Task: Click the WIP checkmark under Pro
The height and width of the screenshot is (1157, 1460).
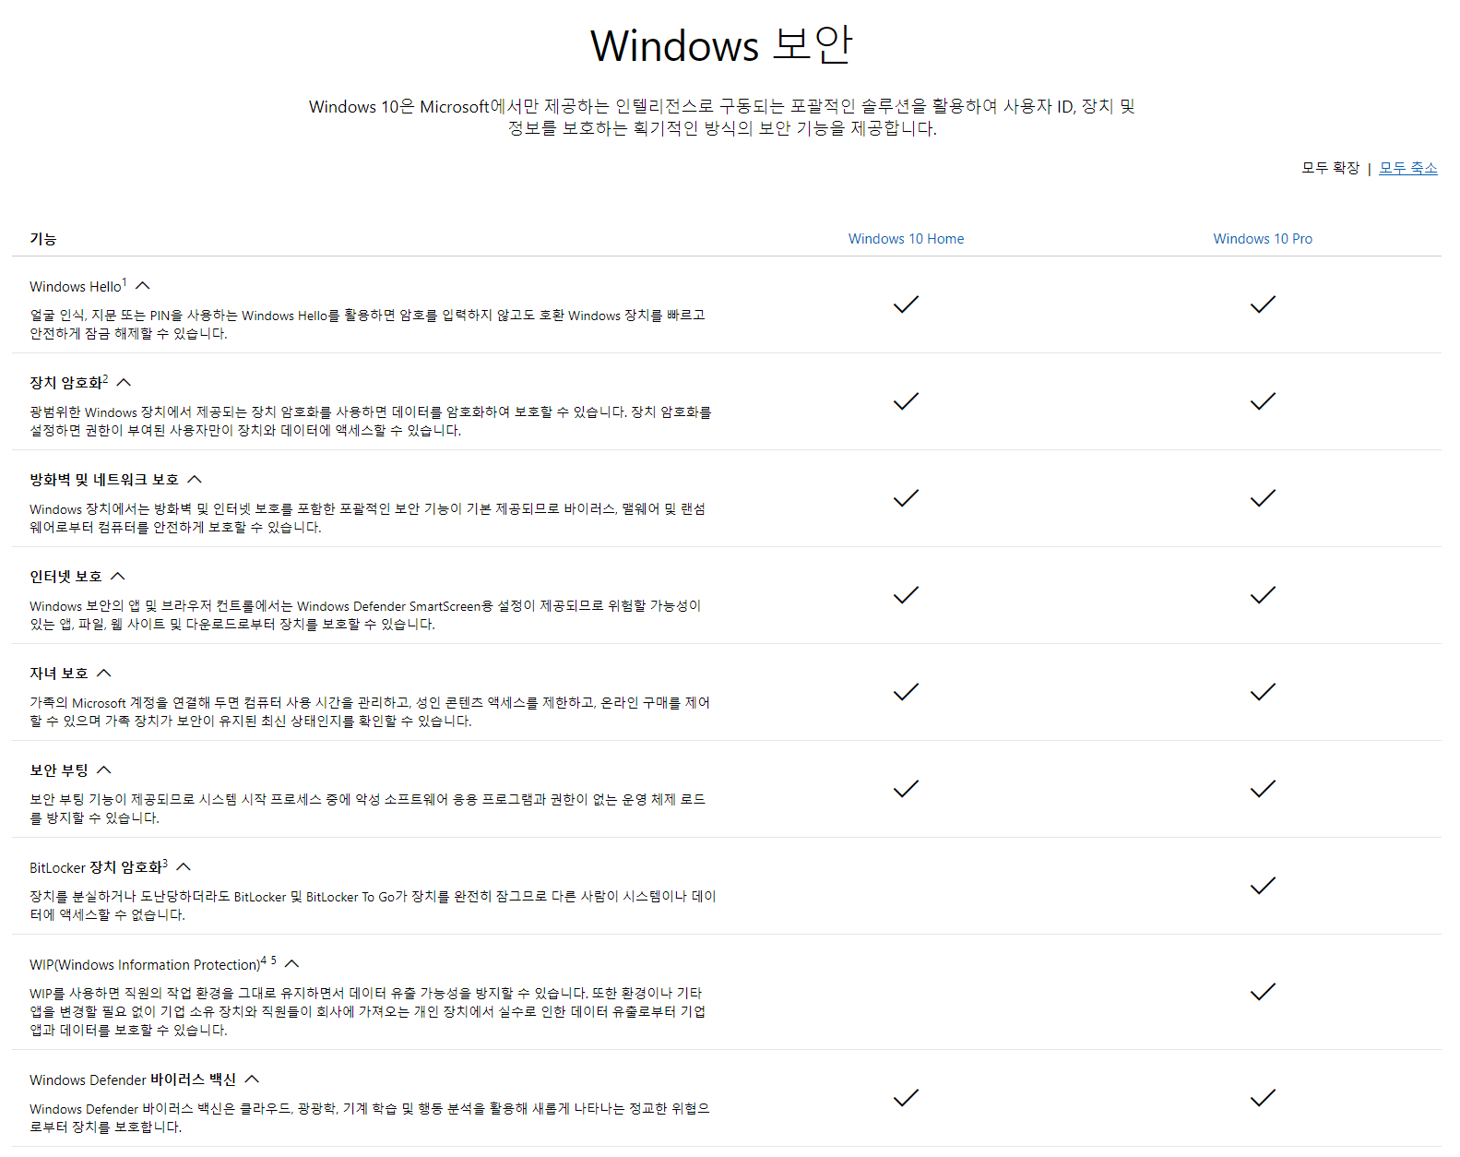Action: [1263, 992]
